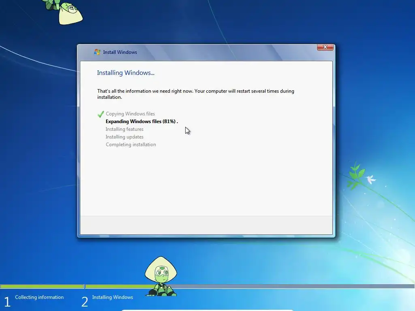Screen dimensions: 415x311
Task: Click the green checkmark beside Copying Windows files
Action: 101,114
